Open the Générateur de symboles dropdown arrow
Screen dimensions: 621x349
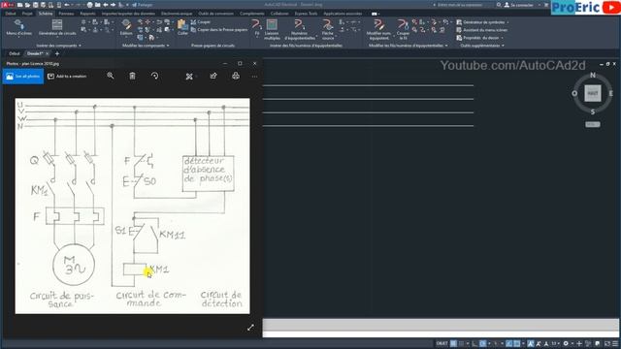(508, 22)
